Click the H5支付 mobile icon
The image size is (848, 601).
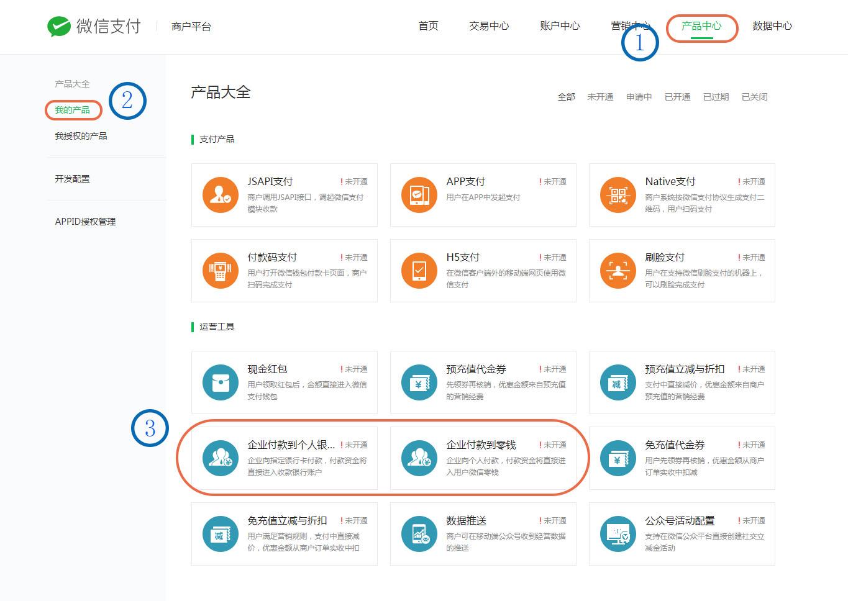[419, 271]
